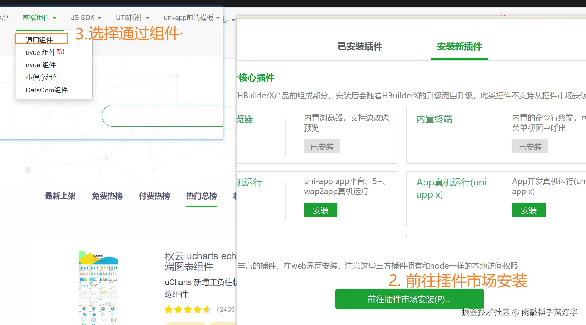Screen dimensions: 586x325
Task: Install the uni-app app平台 真机运行 plugin
Action: pos(321,210)
